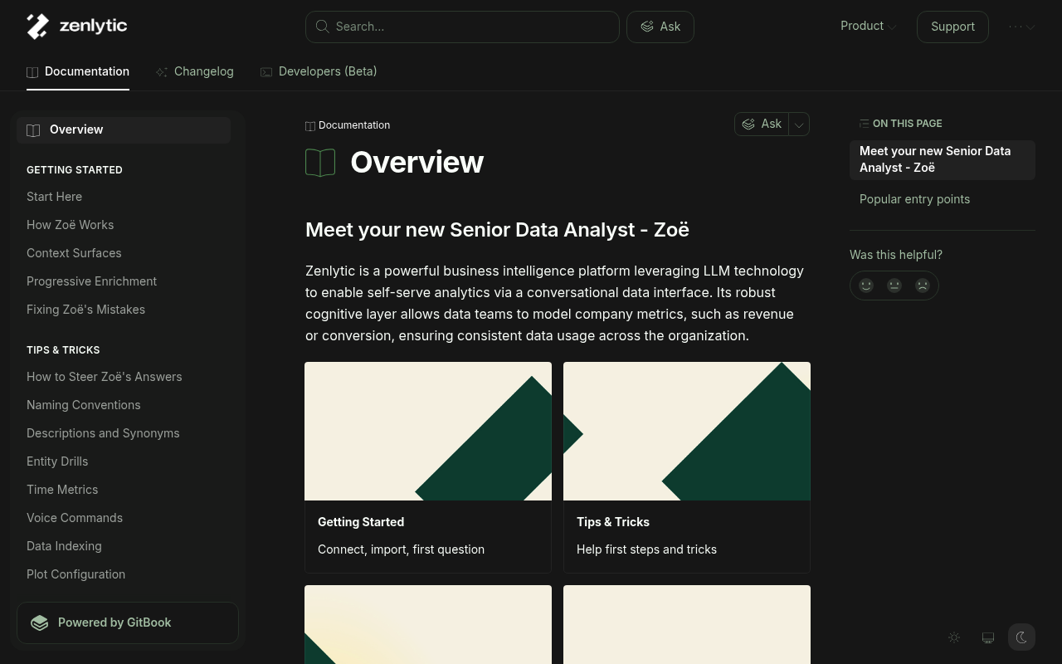Open How Zoë Works page
This screenshot has width=1062, height=664.
[x=70, y=226]
